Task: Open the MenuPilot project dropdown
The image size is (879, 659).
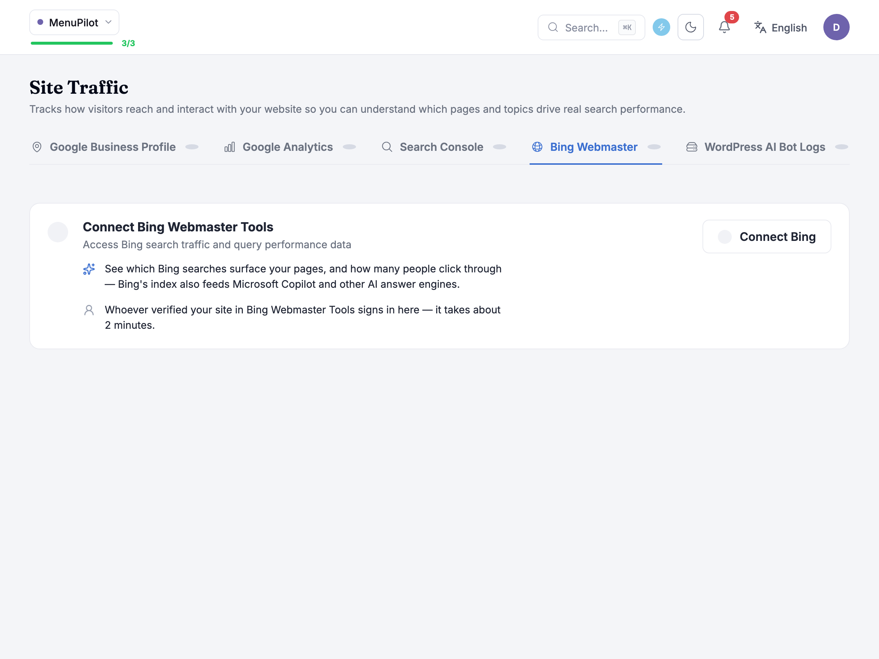Action: point(74,23)
